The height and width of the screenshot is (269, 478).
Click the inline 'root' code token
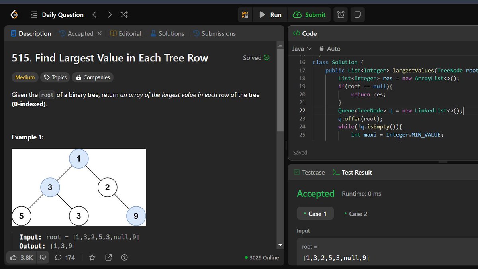tap(47, 95)
